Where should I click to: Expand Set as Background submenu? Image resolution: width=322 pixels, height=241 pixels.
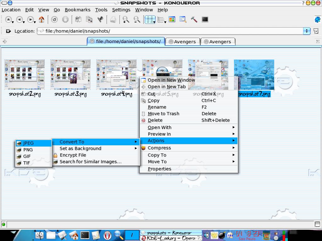click(x=96, y=148)
